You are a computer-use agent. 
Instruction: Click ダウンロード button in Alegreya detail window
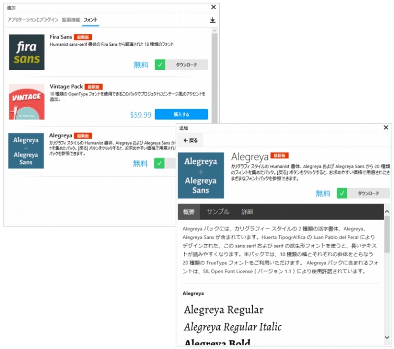[368, 193]
